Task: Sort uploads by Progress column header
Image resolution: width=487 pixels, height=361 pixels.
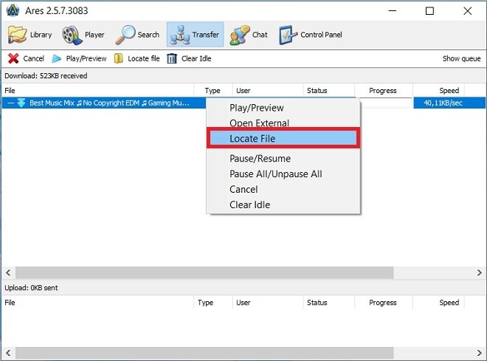Action: pos(384,302)
